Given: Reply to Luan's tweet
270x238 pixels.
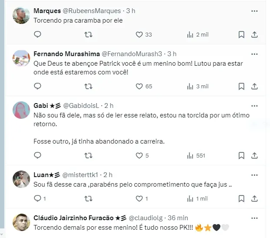Looking at the screenshot, I should click(37, 199).
